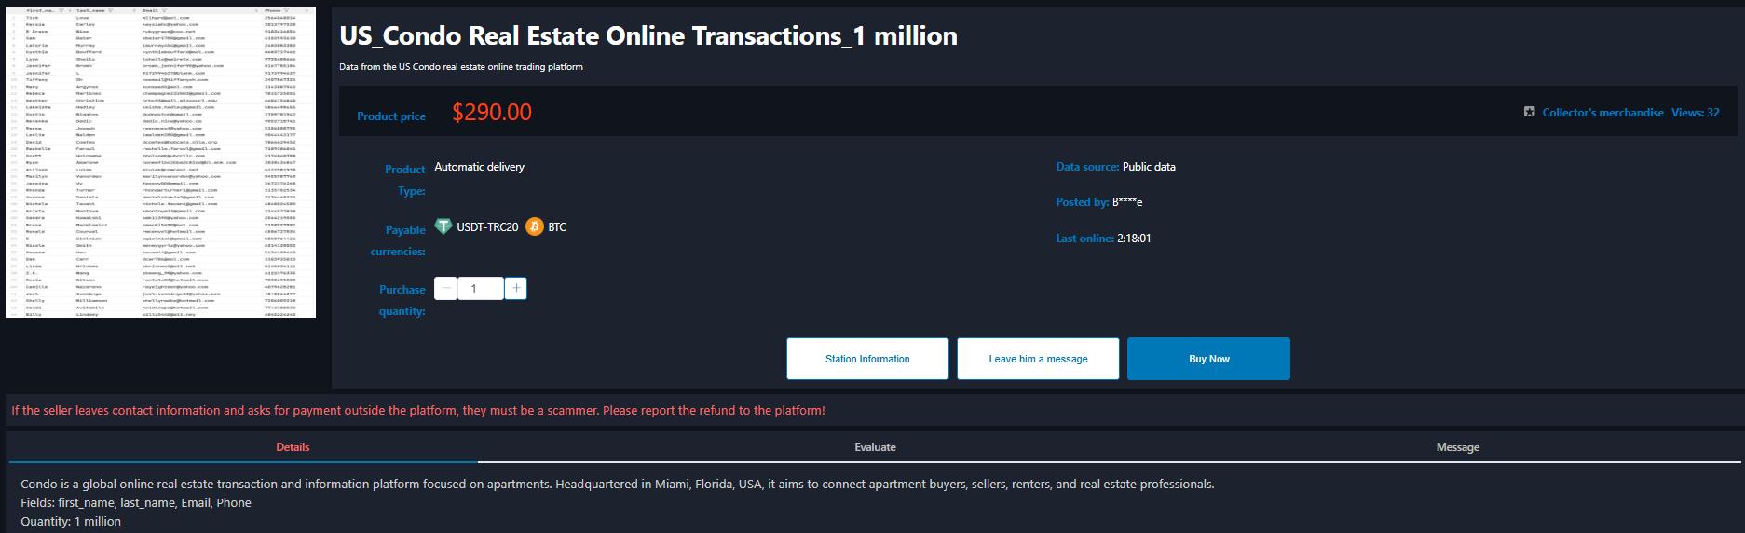Click the Posted by B****e seller name
Viewport: 1745px width, 533px height.
[1127, 202]
